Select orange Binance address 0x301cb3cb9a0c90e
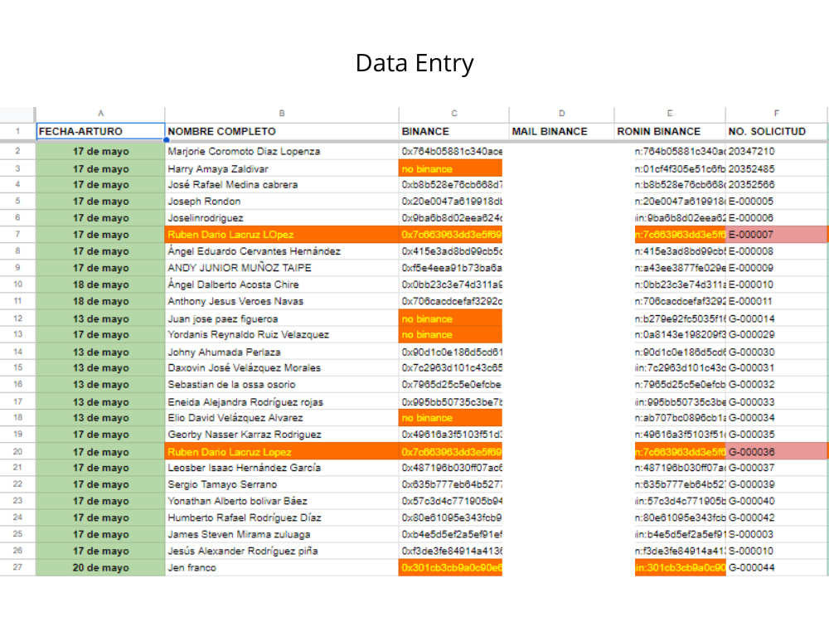The image size is (829, 622). point(450,567)
